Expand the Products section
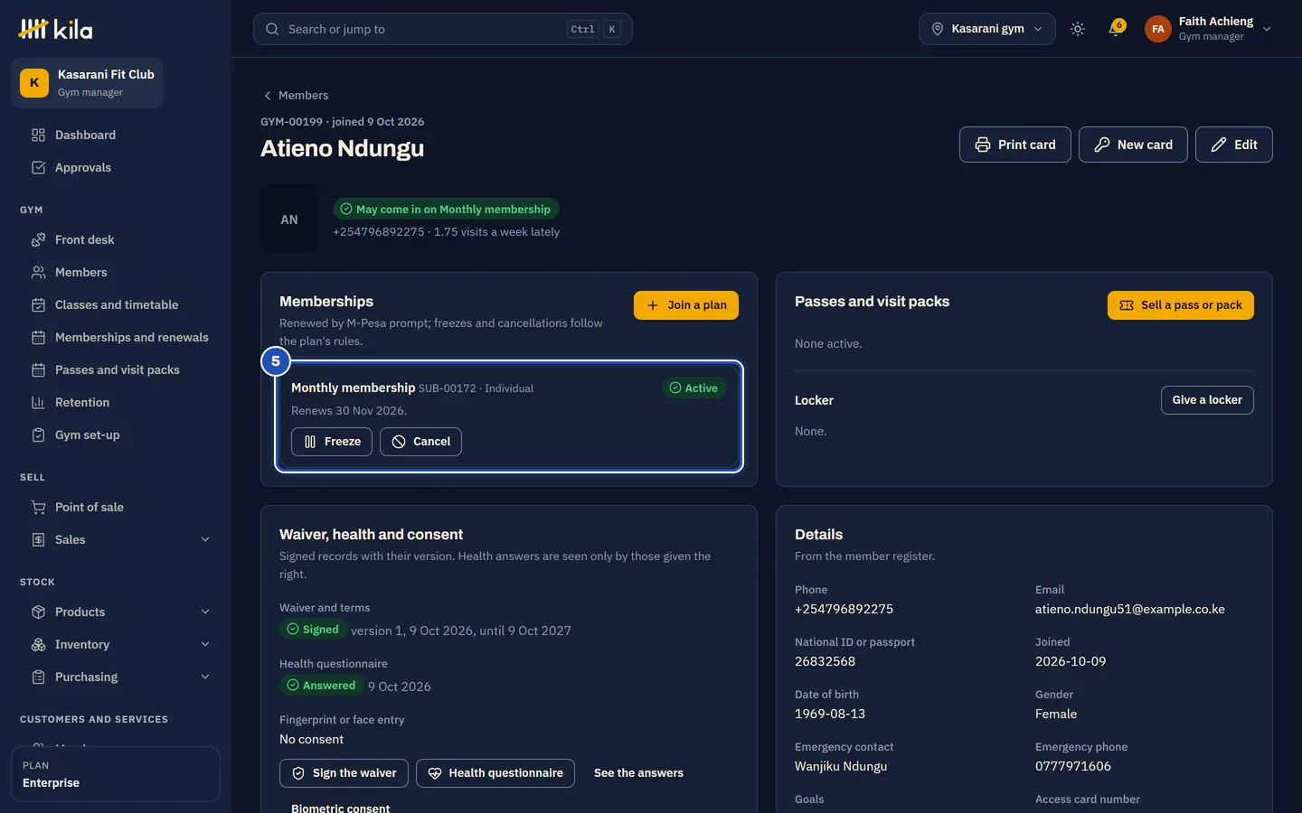 click(116, 612)
